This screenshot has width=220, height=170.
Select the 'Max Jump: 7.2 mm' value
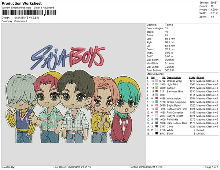click(169, 67)
